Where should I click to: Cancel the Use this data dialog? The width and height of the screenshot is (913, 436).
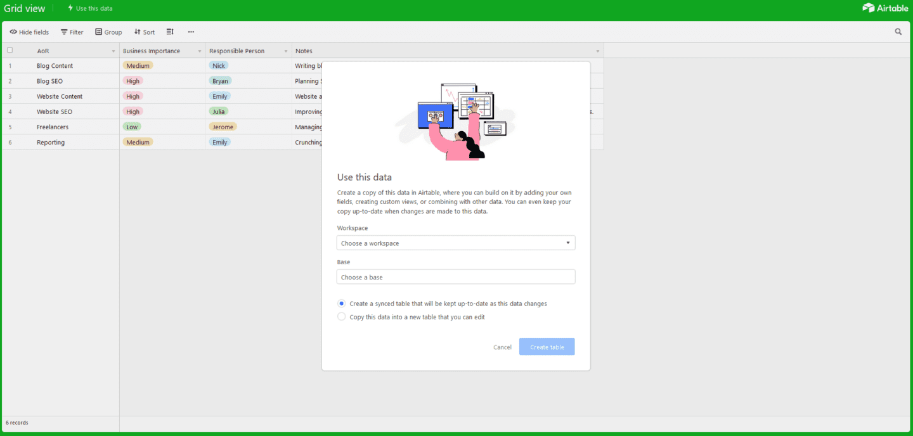tap(502, 347)
